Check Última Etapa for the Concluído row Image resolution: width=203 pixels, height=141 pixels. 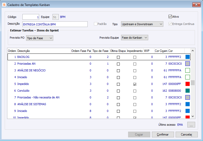click(x=118, y=91)
